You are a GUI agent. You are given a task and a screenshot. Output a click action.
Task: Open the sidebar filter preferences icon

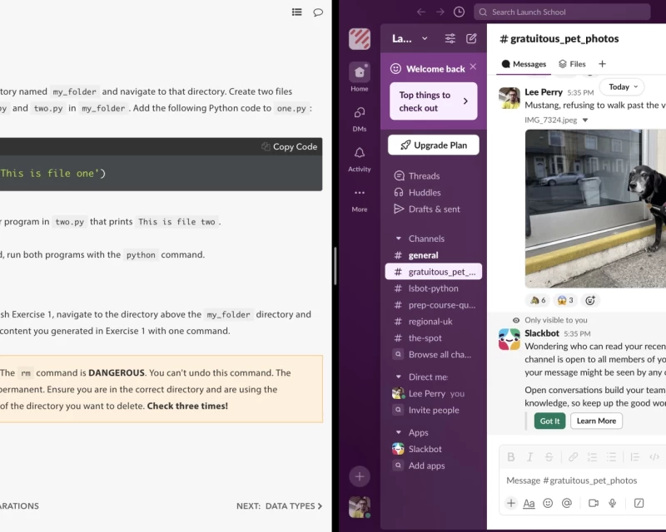click(x=450, y=38)
